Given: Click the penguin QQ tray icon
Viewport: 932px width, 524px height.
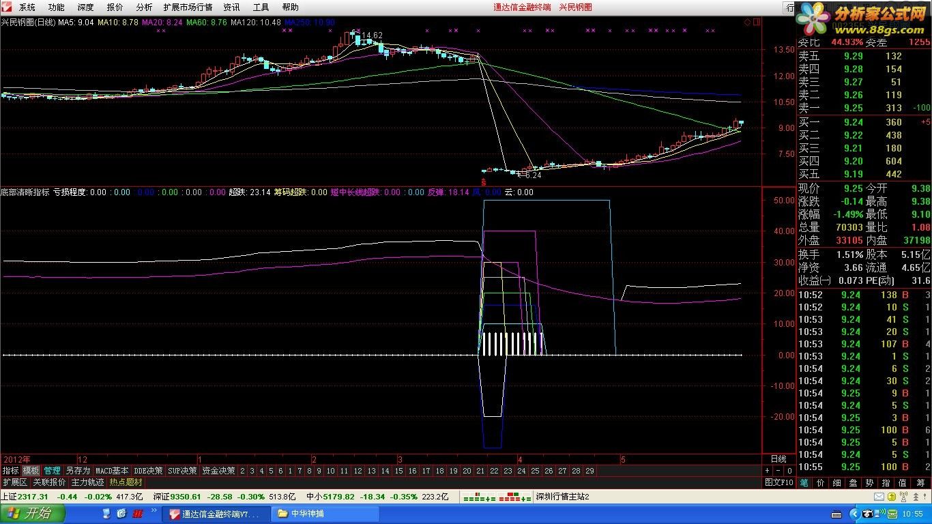Looking at the screenshot, I should pyautogui.click(x=867, y=514).
